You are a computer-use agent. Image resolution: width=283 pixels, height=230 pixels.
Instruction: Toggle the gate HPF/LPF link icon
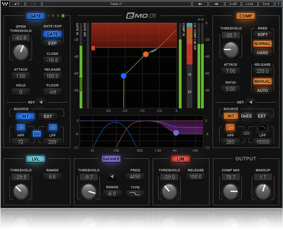(x=36, y=134)
